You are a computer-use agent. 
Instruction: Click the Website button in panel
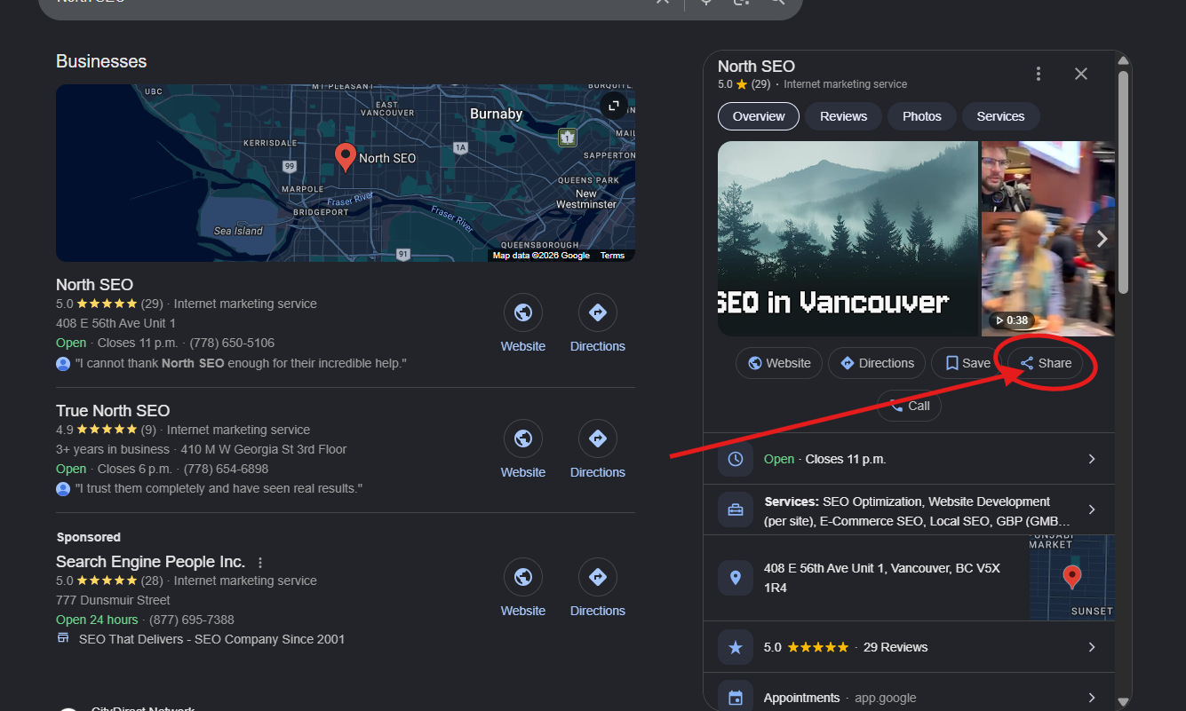point(779,363)
